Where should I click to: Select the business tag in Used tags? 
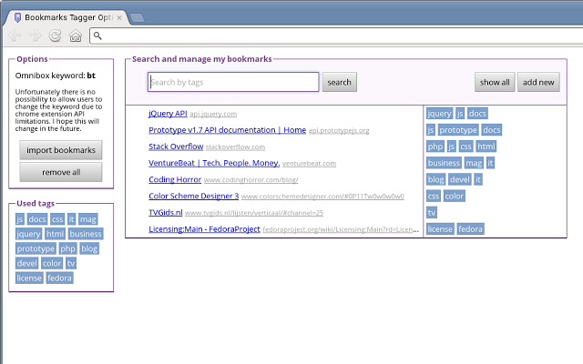pyautogui.click(x=86, y=234)
